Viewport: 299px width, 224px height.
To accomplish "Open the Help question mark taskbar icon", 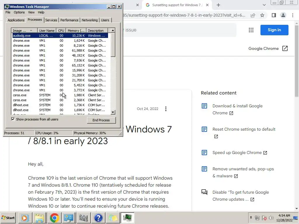I will pos(98,218).
